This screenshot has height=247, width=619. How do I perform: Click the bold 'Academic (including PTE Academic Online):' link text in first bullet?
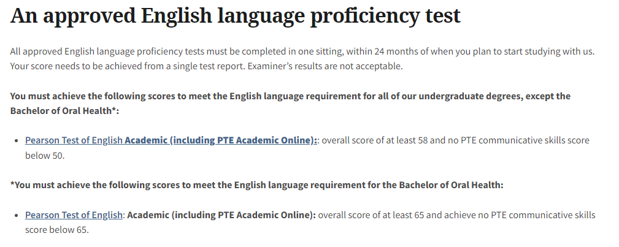point(221,140)
